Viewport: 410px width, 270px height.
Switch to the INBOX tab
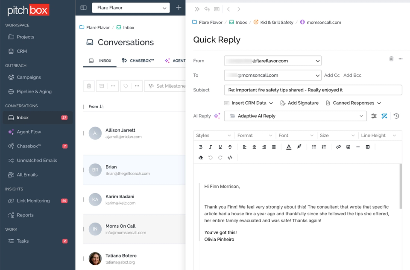[x=100, y=61]
